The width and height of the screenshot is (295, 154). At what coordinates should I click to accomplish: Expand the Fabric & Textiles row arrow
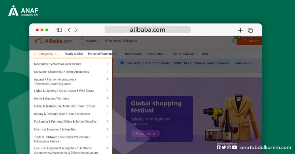pyautogui.click(x=108, y=106)
